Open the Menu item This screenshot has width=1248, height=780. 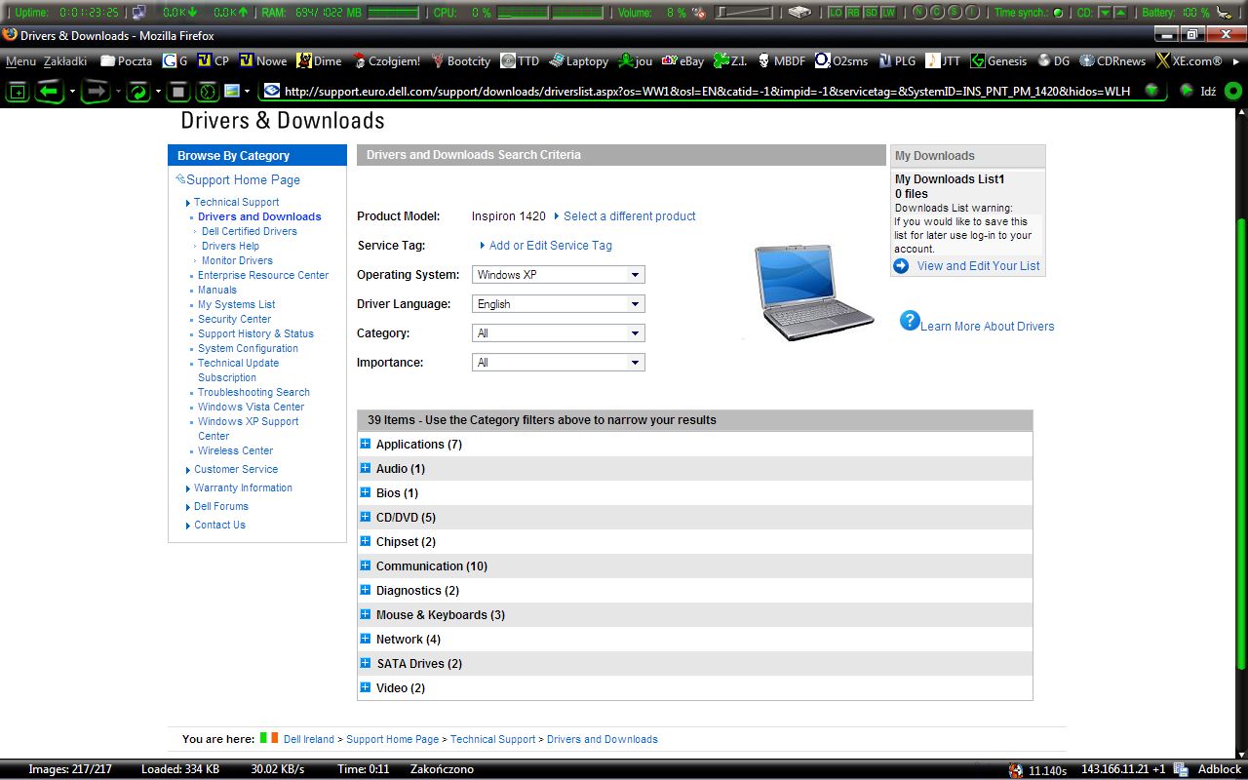(x=20, y=60)
